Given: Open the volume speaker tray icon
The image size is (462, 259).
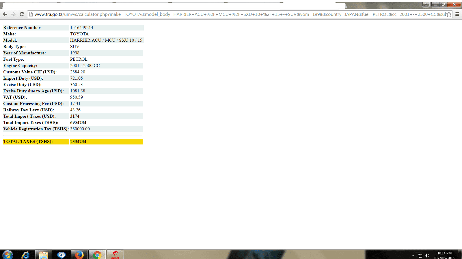Looking at the screenshot, I should pos(427,256).
